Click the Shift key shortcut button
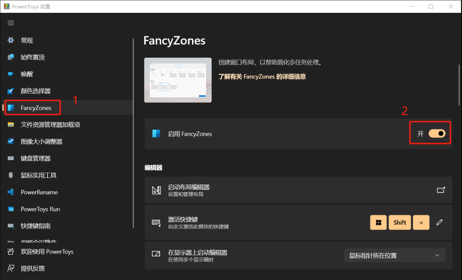The height and width of the screenshot is (280, 462). coord(400,223)
